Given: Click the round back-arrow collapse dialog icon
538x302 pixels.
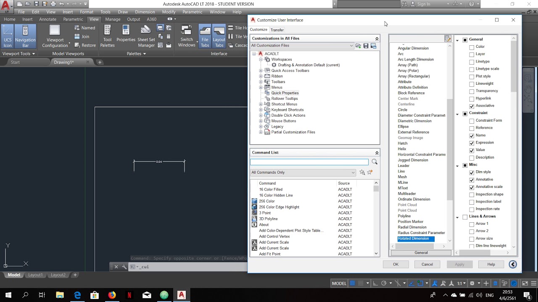Looking at the screenshot, I should [513, 264].
